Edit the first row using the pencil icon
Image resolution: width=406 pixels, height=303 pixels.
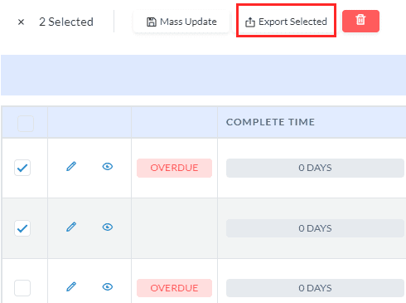[71, 167]
